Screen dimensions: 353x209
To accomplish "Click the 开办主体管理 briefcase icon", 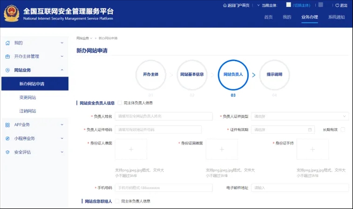I will (7, 56).
